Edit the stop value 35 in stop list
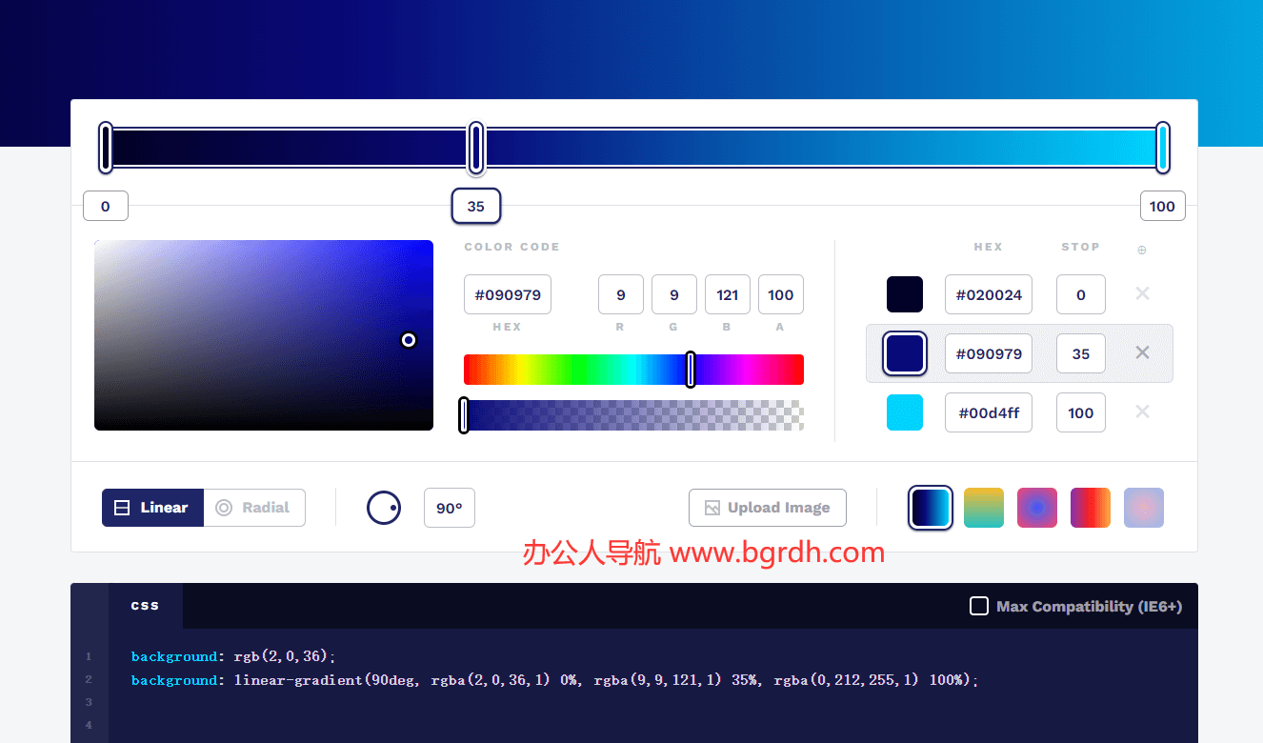Screen dimensions: 1263x743 [x=1081, y=353]
